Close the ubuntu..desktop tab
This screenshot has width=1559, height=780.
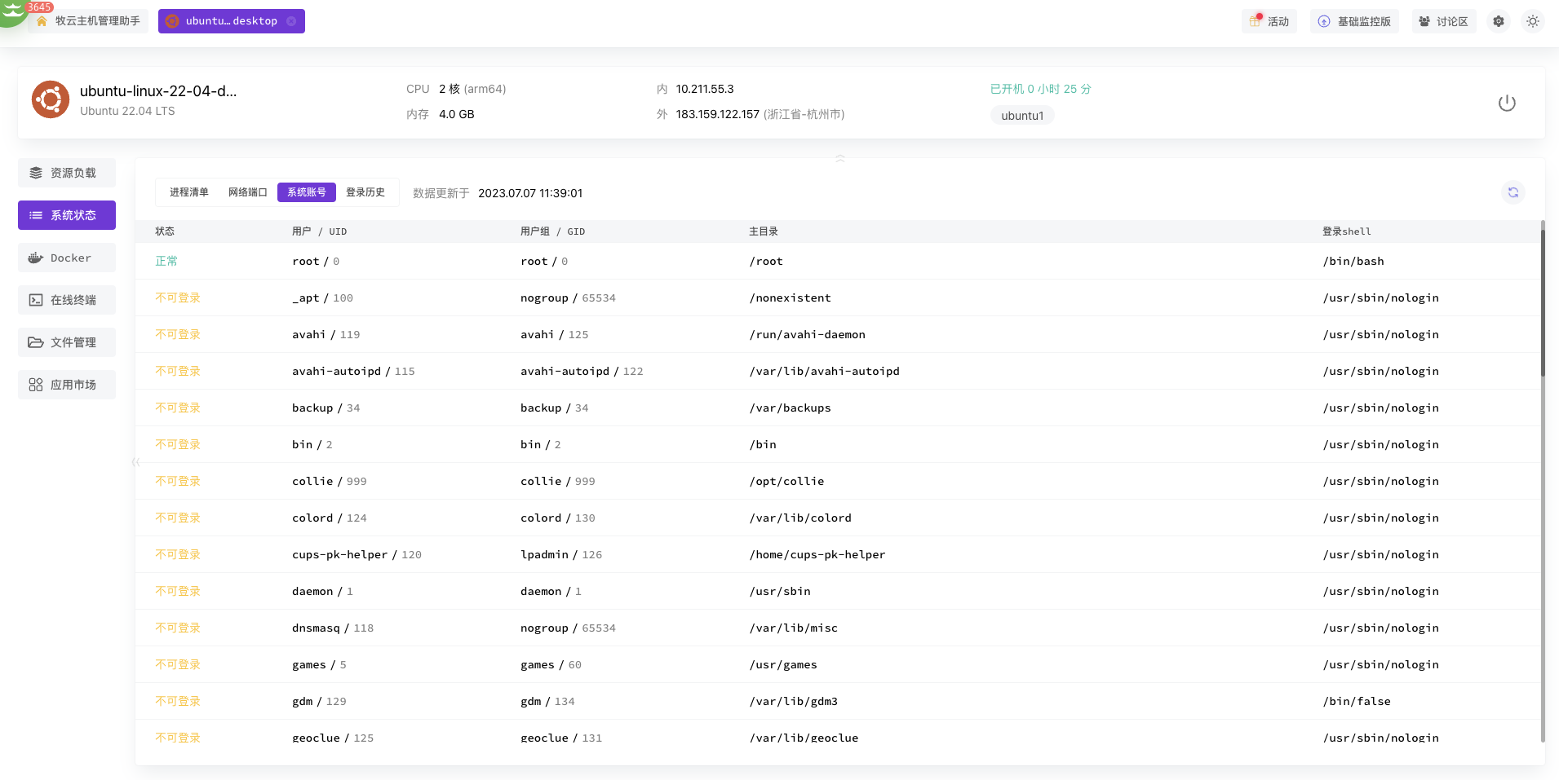point(291,21)
